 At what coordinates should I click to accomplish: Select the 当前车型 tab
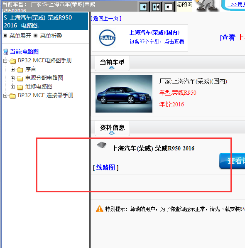pyautogui.click(x=112, y=63)
